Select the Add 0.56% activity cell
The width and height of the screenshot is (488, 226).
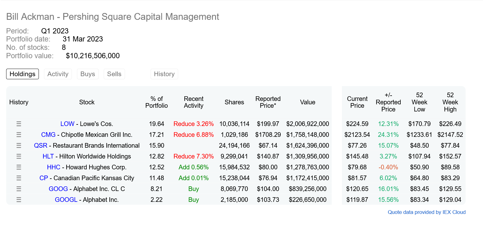point(194,167)
